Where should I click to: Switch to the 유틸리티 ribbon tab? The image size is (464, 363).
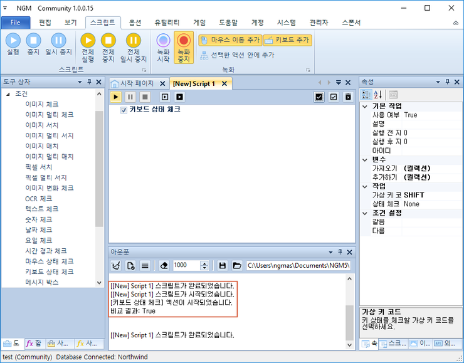pyautogui.click(x=167, y=23)
